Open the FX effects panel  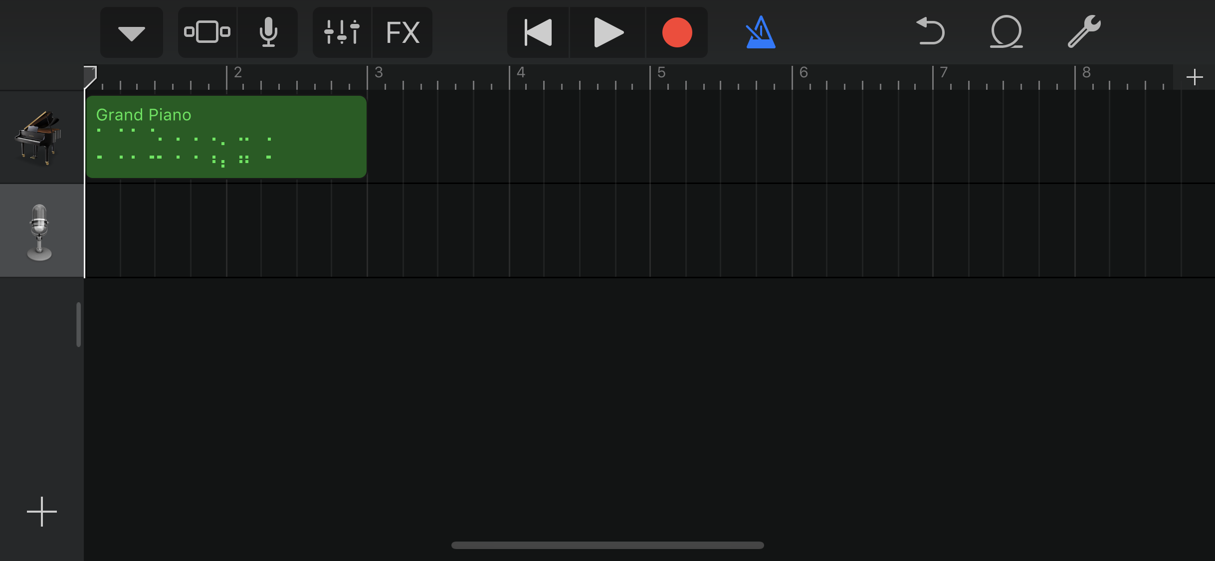403,32
